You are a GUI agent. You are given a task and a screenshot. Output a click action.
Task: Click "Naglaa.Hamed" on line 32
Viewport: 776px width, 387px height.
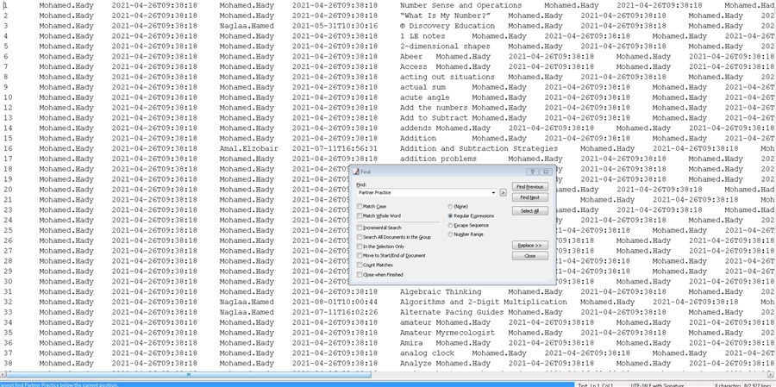(247, 302)
